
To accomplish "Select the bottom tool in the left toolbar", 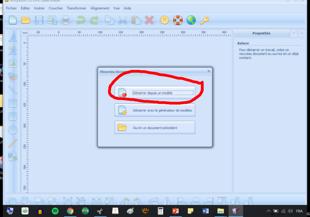I will (x=13, y=156).
